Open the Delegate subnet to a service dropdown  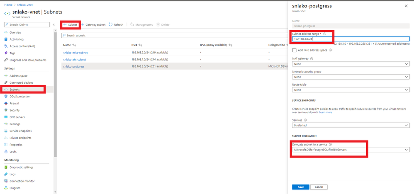pyautogui.click(x=351, y=149)
